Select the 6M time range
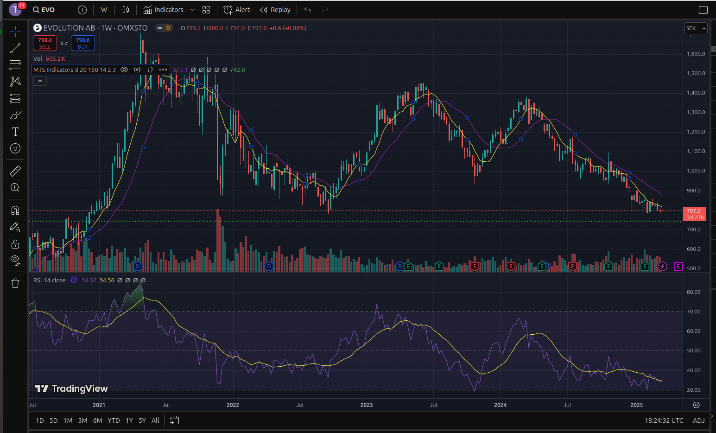 pyautogui.click(x=97, y=420)
